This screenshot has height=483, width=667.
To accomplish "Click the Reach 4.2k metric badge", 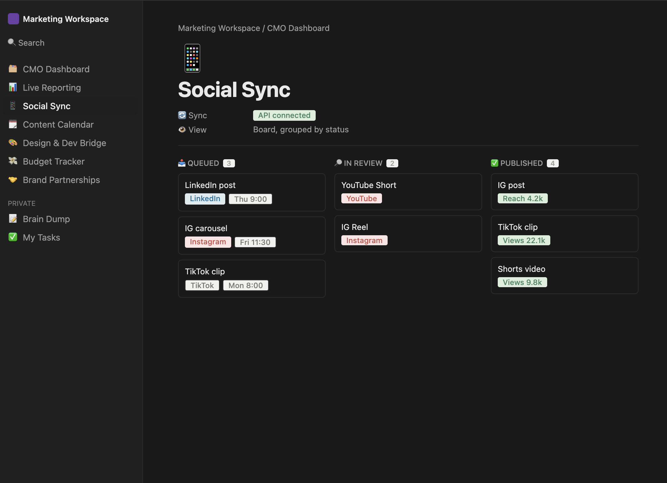I will [x=523, y=199].
